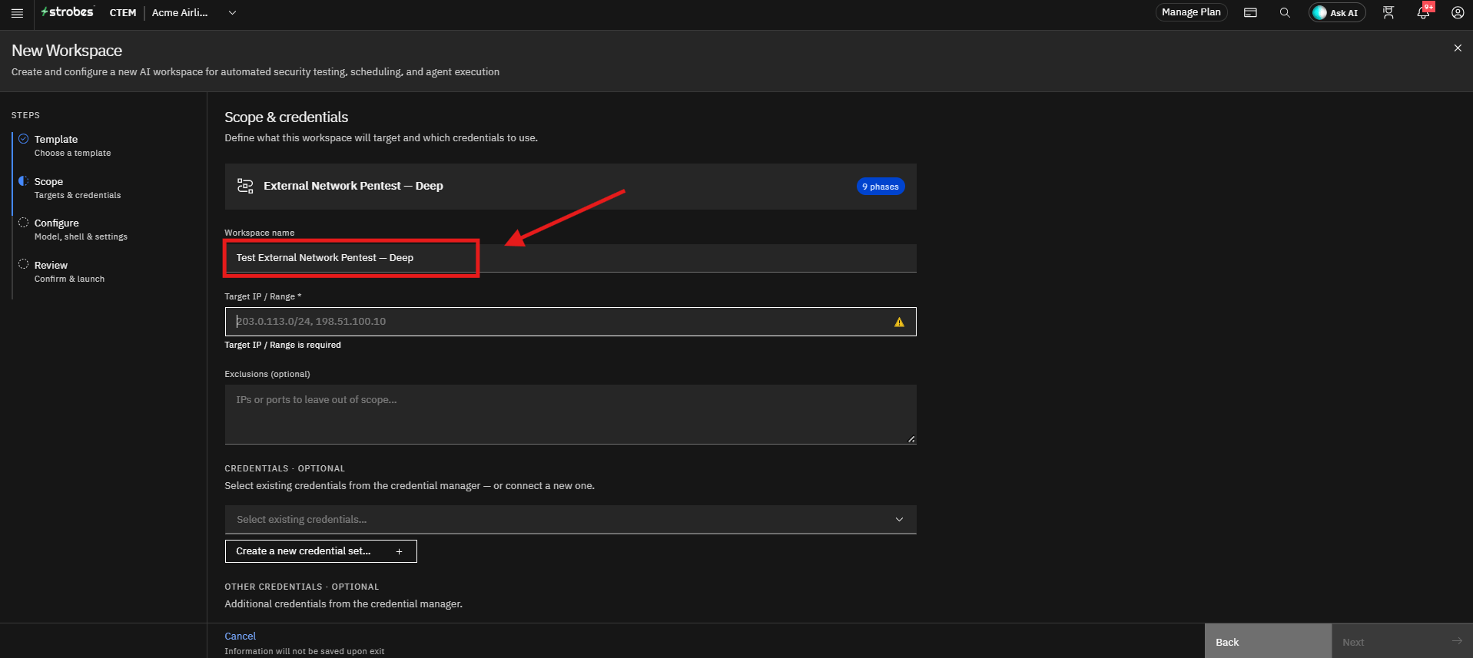
Task: Click into the Exclusions text area
Action: [x=570, y=415]
